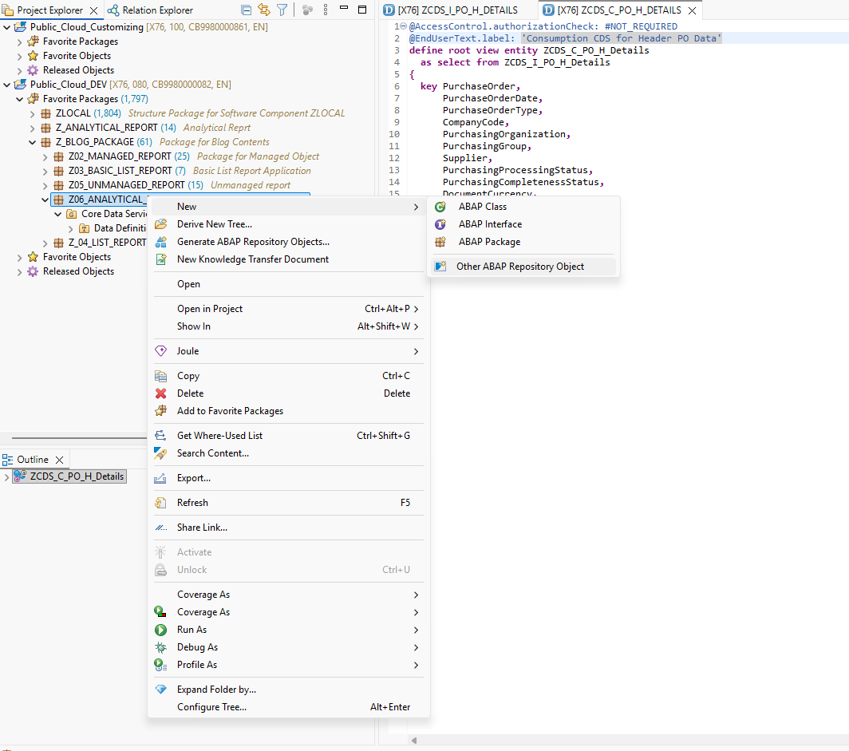Image resolution: width=849 pixels, height=751 pixels.
Task: Minimize the Project Explorer view panel
Action: tap(344, 8)
